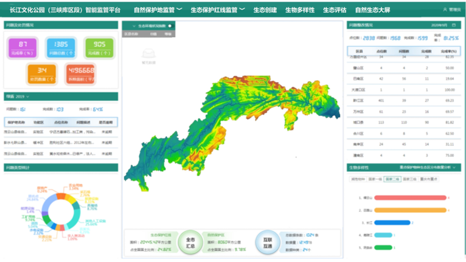This screenshot has width=466, height=262.
Task: Open the red 拆除面积 card
Action: [81, 75]
